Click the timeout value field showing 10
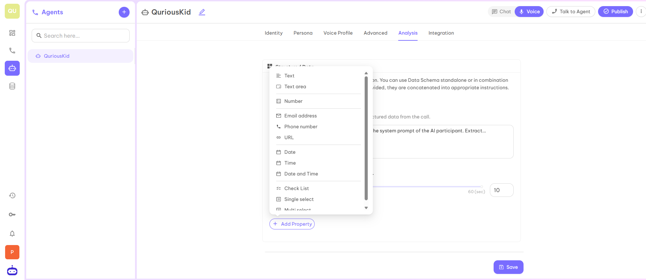This screenshot has width=646, height=280. tap(502, 190)
